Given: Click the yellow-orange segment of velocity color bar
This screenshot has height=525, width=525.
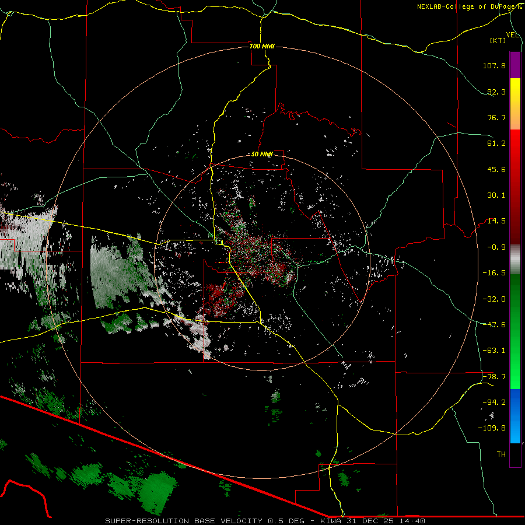Looking at the screenshot, I should click(x=515, y=104).
